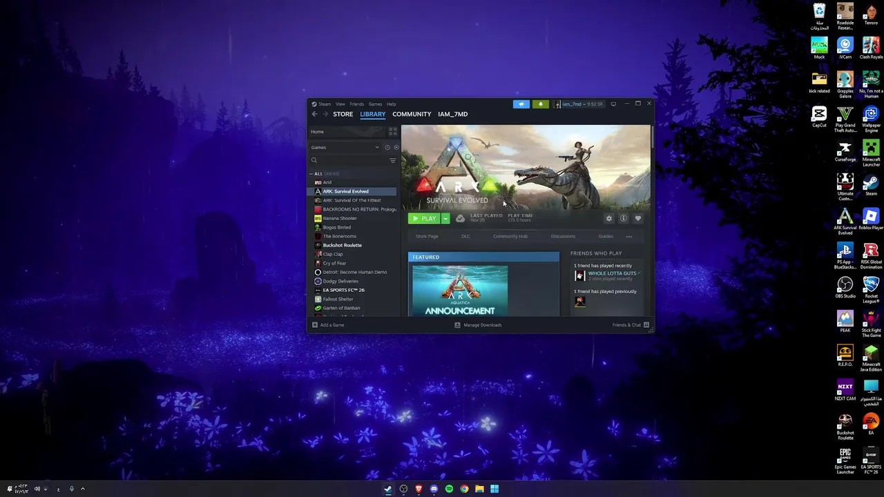Open the ARK DLC link

click(465, 236)
